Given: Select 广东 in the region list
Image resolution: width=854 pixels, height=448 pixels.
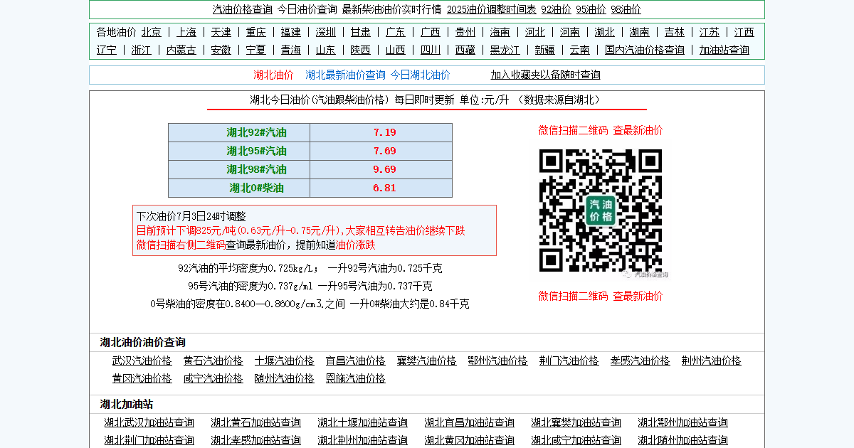Looking at the screenshot, I should 396,32.
